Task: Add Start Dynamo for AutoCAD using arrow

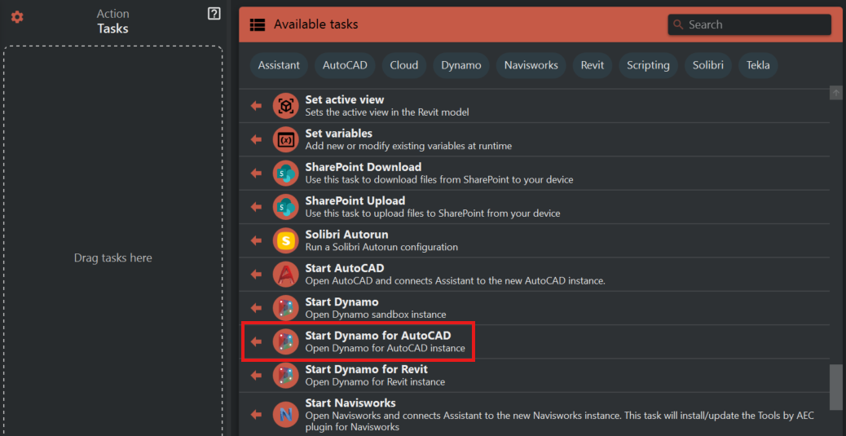Action: coord(256,341)
